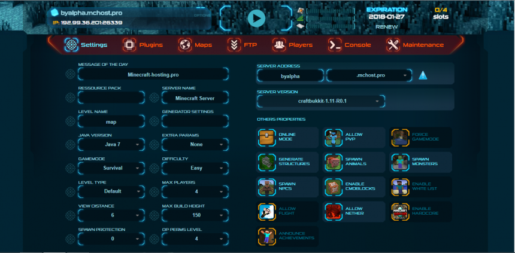Enable Allow Flight property
Image resolution: width=515 pixels, height=253 pixels.
(287, 212)
